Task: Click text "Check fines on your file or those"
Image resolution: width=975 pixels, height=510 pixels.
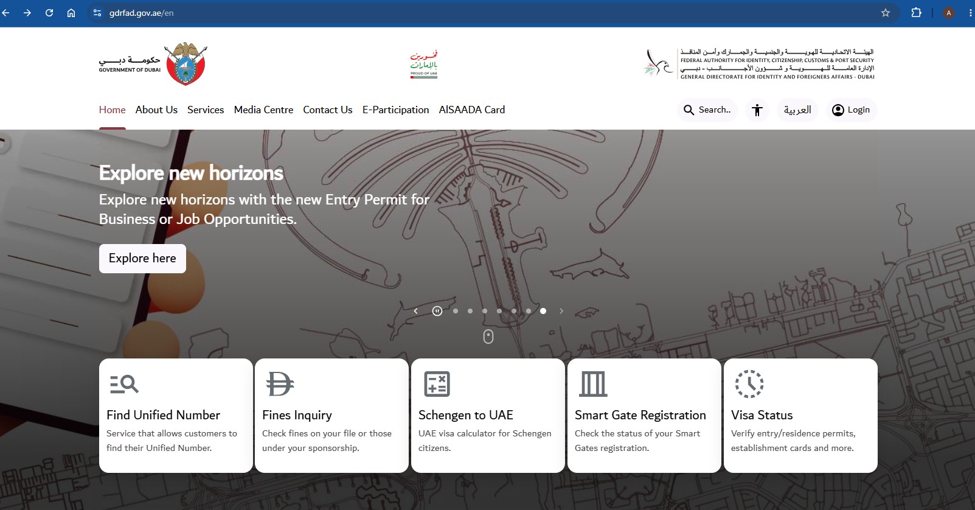Action: (x=327, y=433)
